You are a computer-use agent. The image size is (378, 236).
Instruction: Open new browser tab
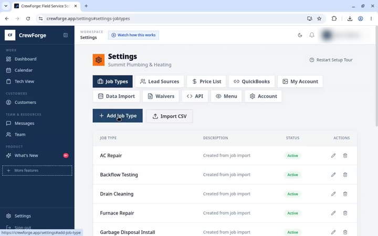(86, 6)
